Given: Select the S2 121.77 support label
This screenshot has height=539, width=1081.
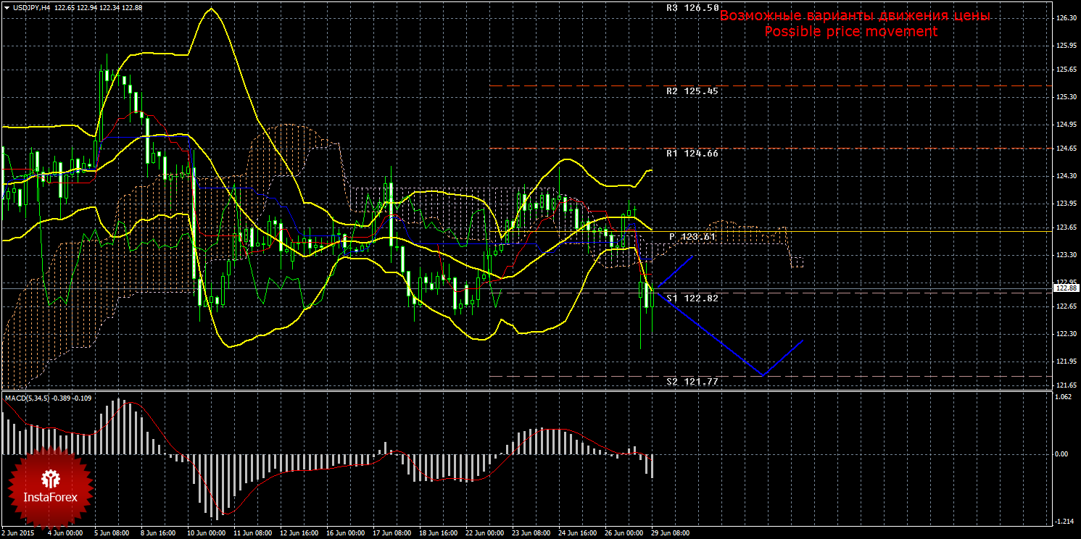Looking at the screenshot, I should tap(692, 381).
